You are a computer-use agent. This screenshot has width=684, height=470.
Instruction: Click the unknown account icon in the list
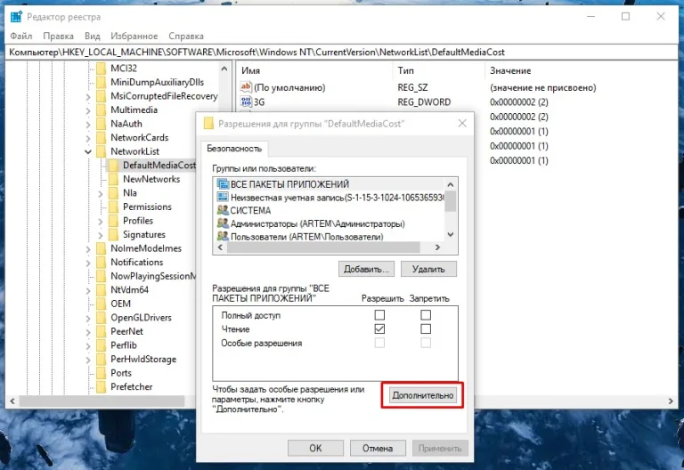point(223,197)
